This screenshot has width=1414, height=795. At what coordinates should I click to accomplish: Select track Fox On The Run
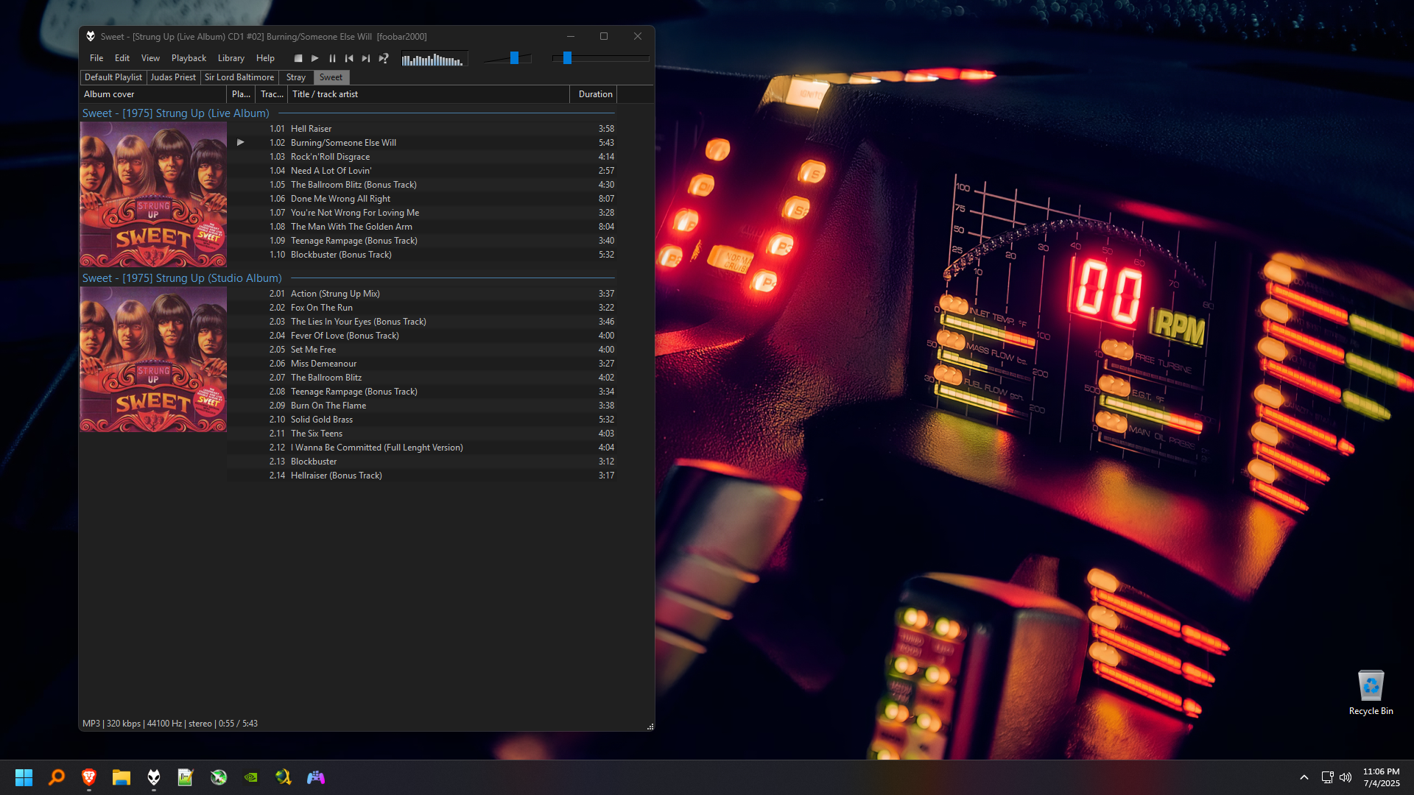click(x=422, y=308)
